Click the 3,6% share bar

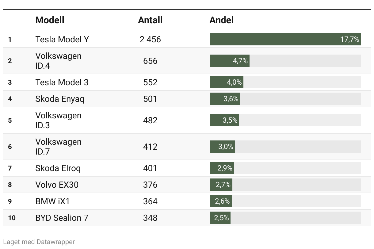click(x=225, y=99)
